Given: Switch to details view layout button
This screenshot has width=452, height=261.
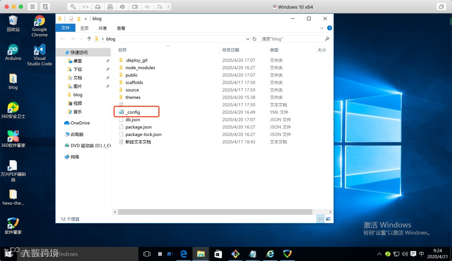Looking at the screenshot, I should point(320,219).
